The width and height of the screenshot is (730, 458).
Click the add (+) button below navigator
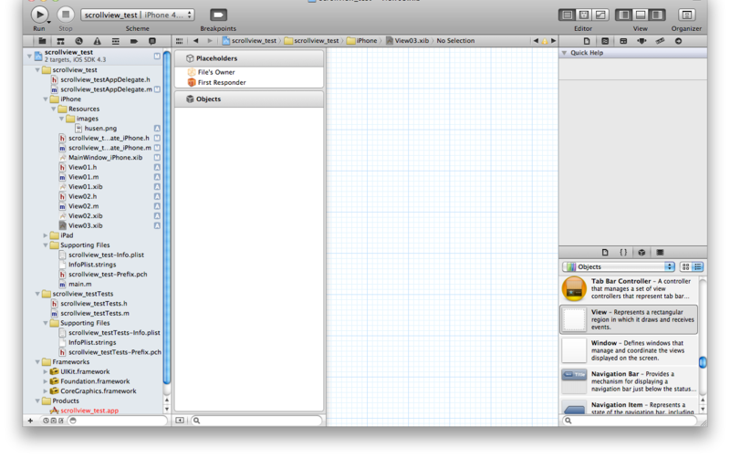click(30, 421)
